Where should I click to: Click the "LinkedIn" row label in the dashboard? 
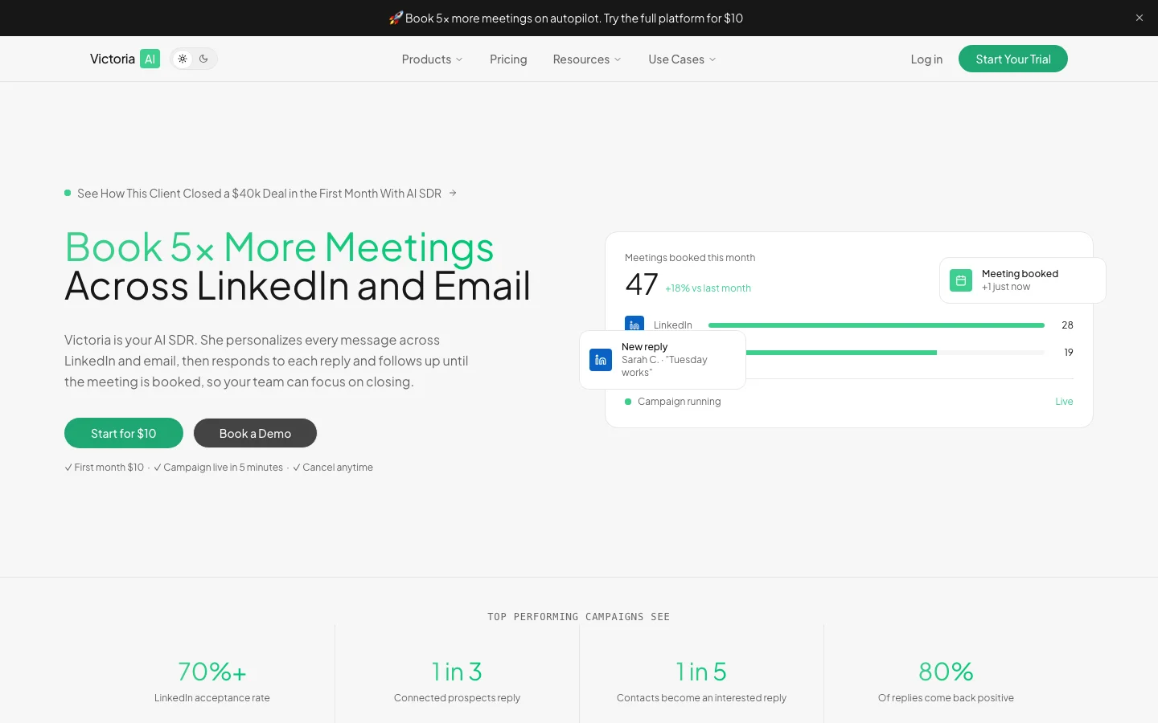(x=673, y=325)
